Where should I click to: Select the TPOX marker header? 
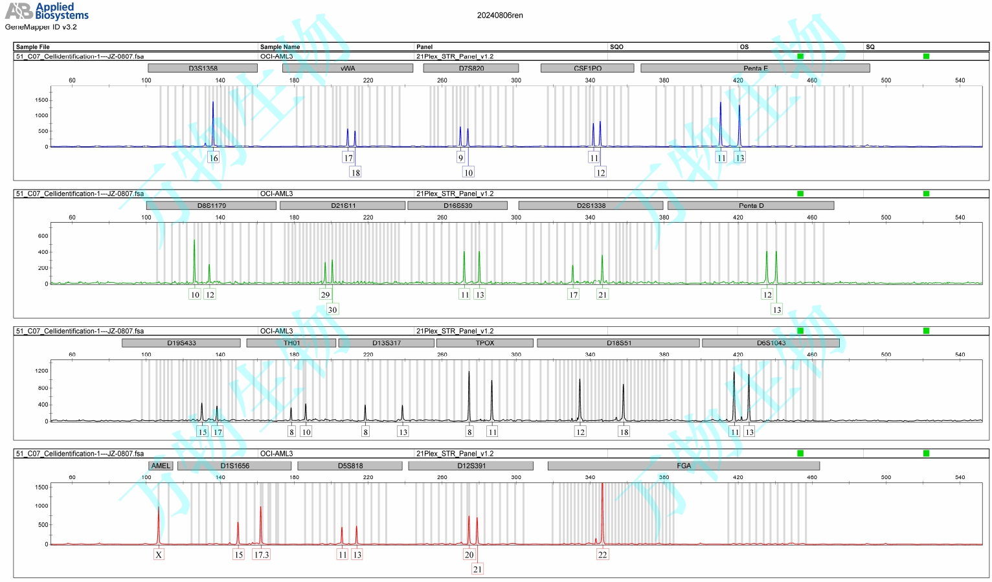pyautogui.click(x=485, y=343)
